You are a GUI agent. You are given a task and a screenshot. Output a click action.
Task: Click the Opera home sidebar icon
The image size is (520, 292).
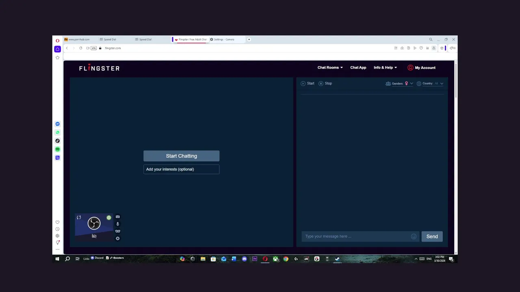(57, 49)
